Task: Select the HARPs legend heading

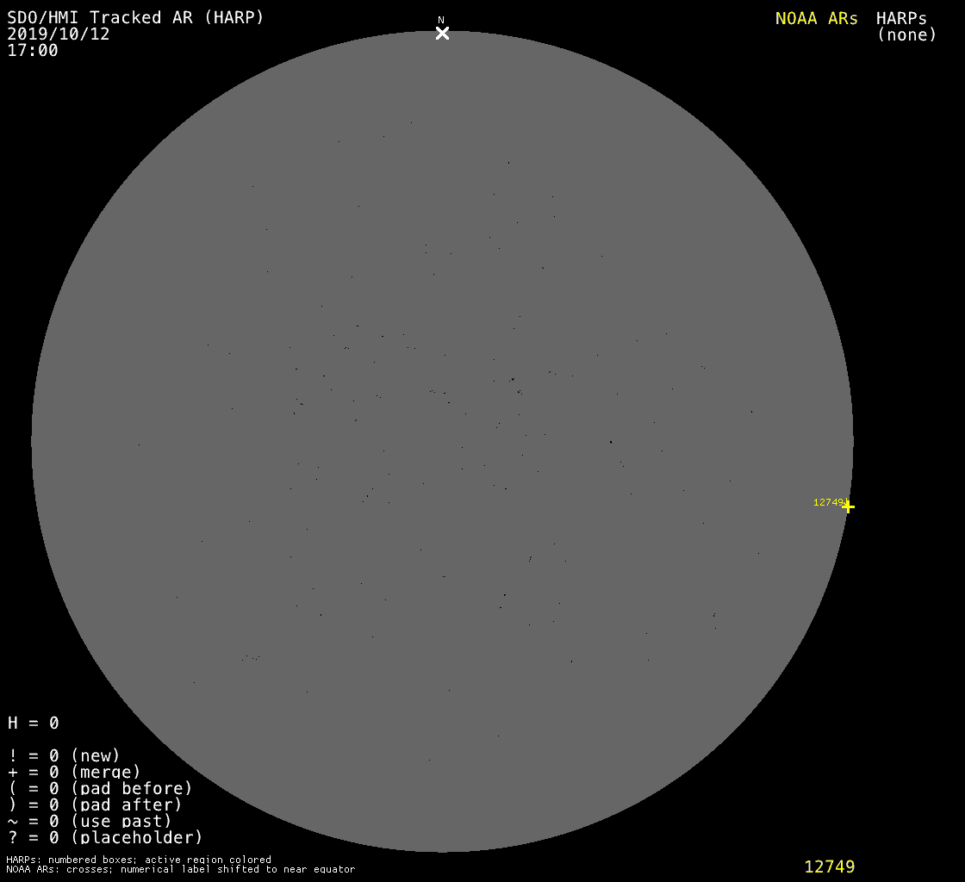Action: pyautogui.click(x=901, y=18)
